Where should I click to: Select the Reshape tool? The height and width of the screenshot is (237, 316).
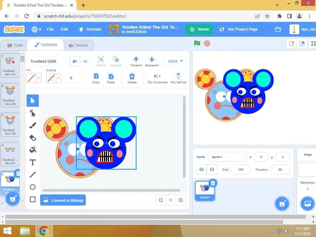click(x=33, y=113)
